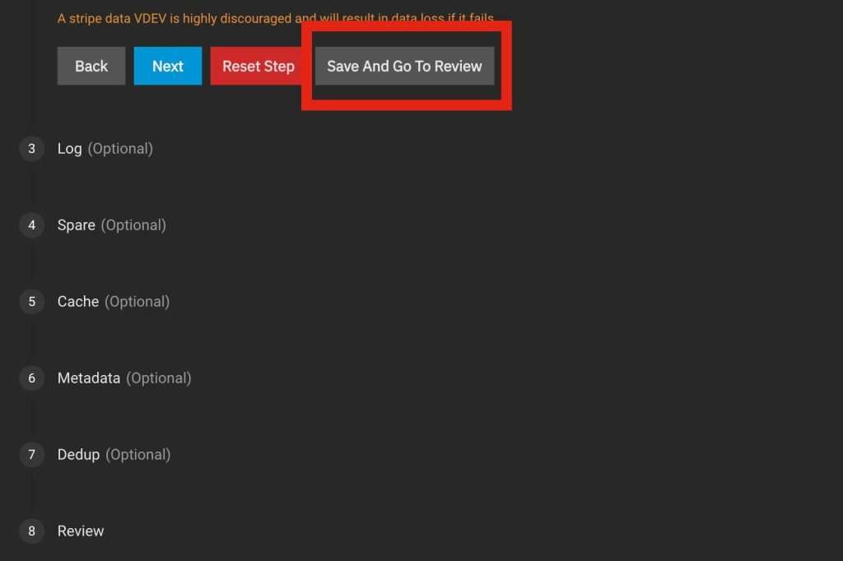Jump to the Review step label
This screenshot has height=561, width=843.
[x=81, y=531]
